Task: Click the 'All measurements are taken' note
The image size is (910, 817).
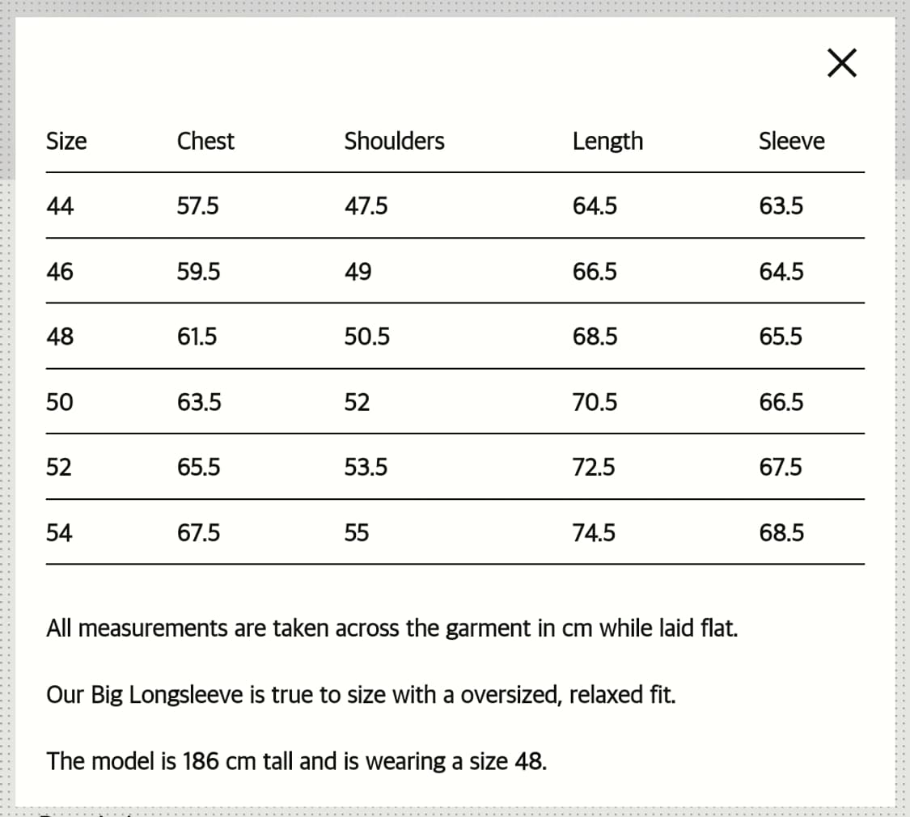Action: 392,628
